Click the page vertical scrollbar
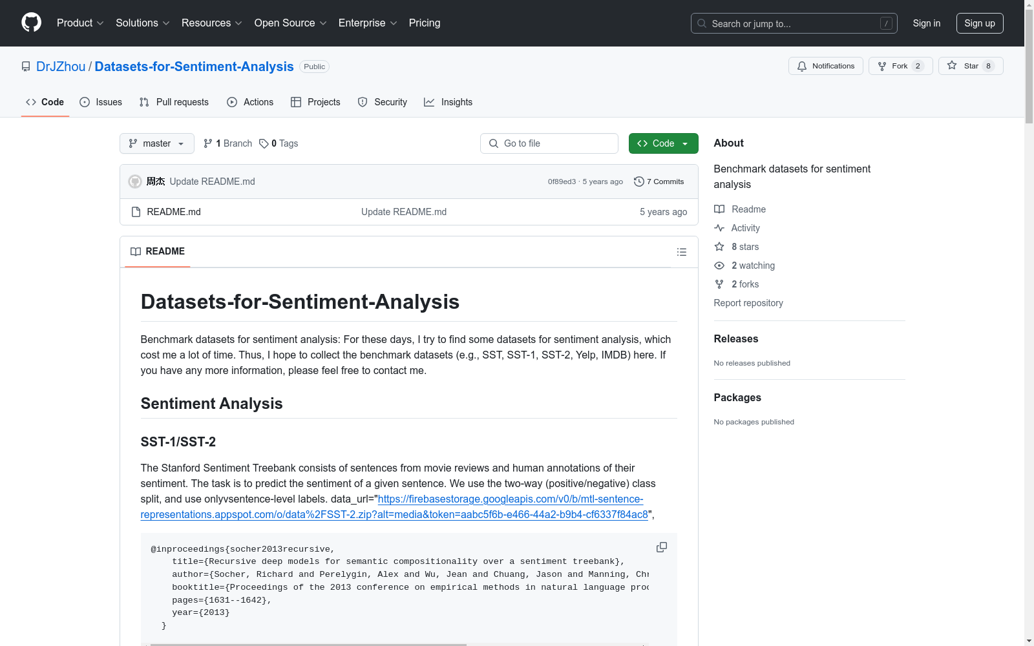 (x=1029, y=68)
